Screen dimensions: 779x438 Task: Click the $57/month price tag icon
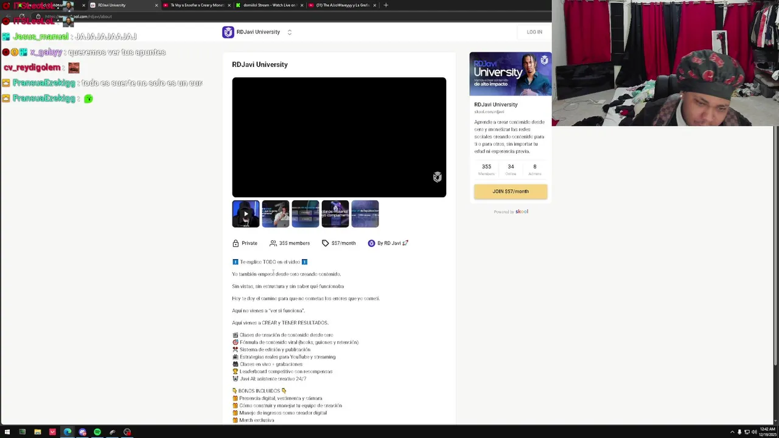click(x=326, y=243)
